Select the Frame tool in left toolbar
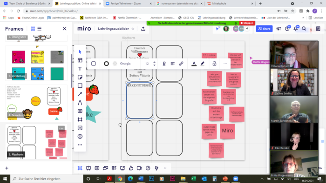Screen dimensions: 326x183 [80, 119]
